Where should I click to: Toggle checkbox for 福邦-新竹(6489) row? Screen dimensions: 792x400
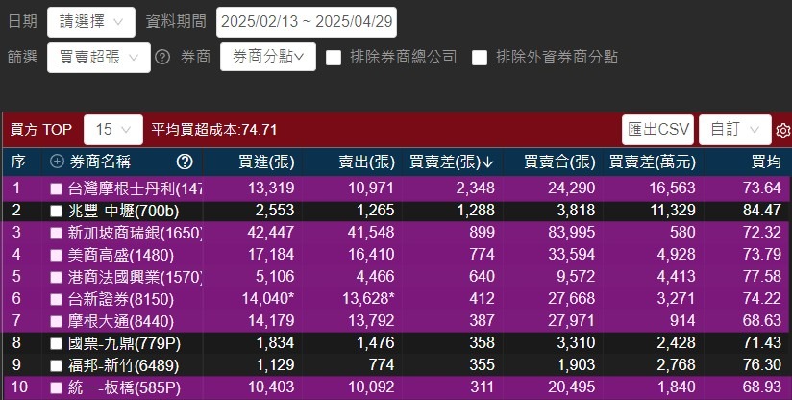56,365
